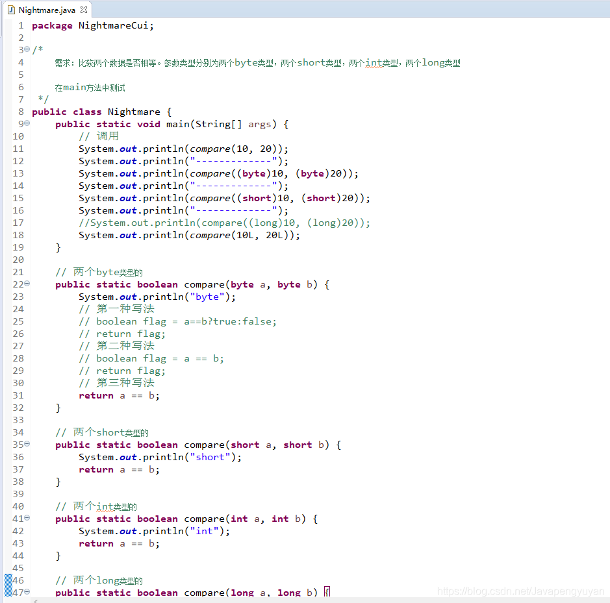The height and width of the screenshot is (603, 610).
Task: Click 'compare(int a, int b)' method signature
Action: pos(186,519)
